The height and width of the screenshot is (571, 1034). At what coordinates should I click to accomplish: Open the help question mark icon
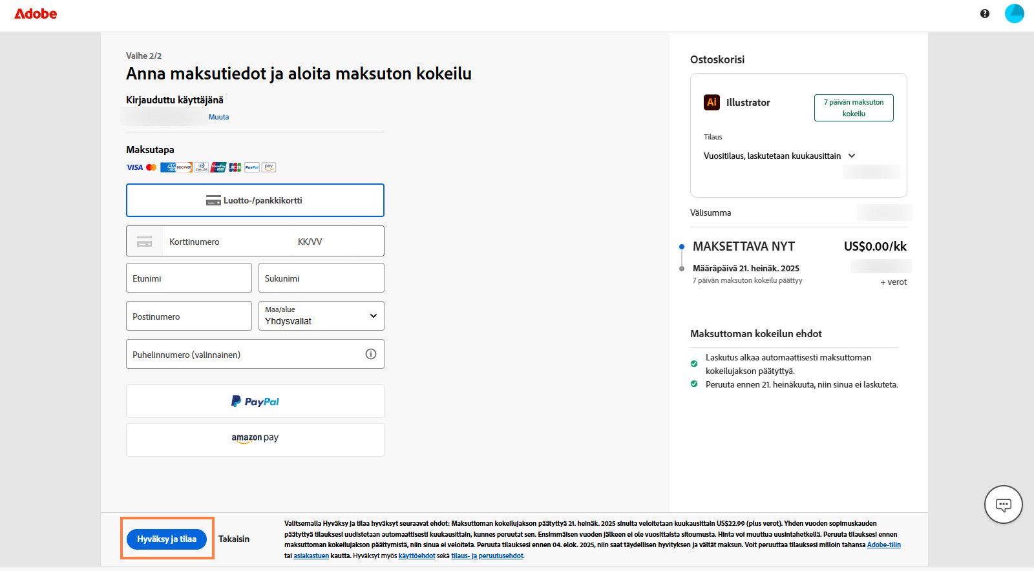(x=984, y=14)
